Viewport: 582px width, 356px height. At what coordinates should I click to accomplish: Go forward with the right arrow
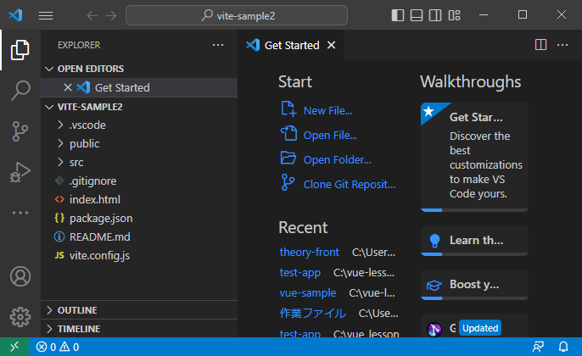coord(111,15)
